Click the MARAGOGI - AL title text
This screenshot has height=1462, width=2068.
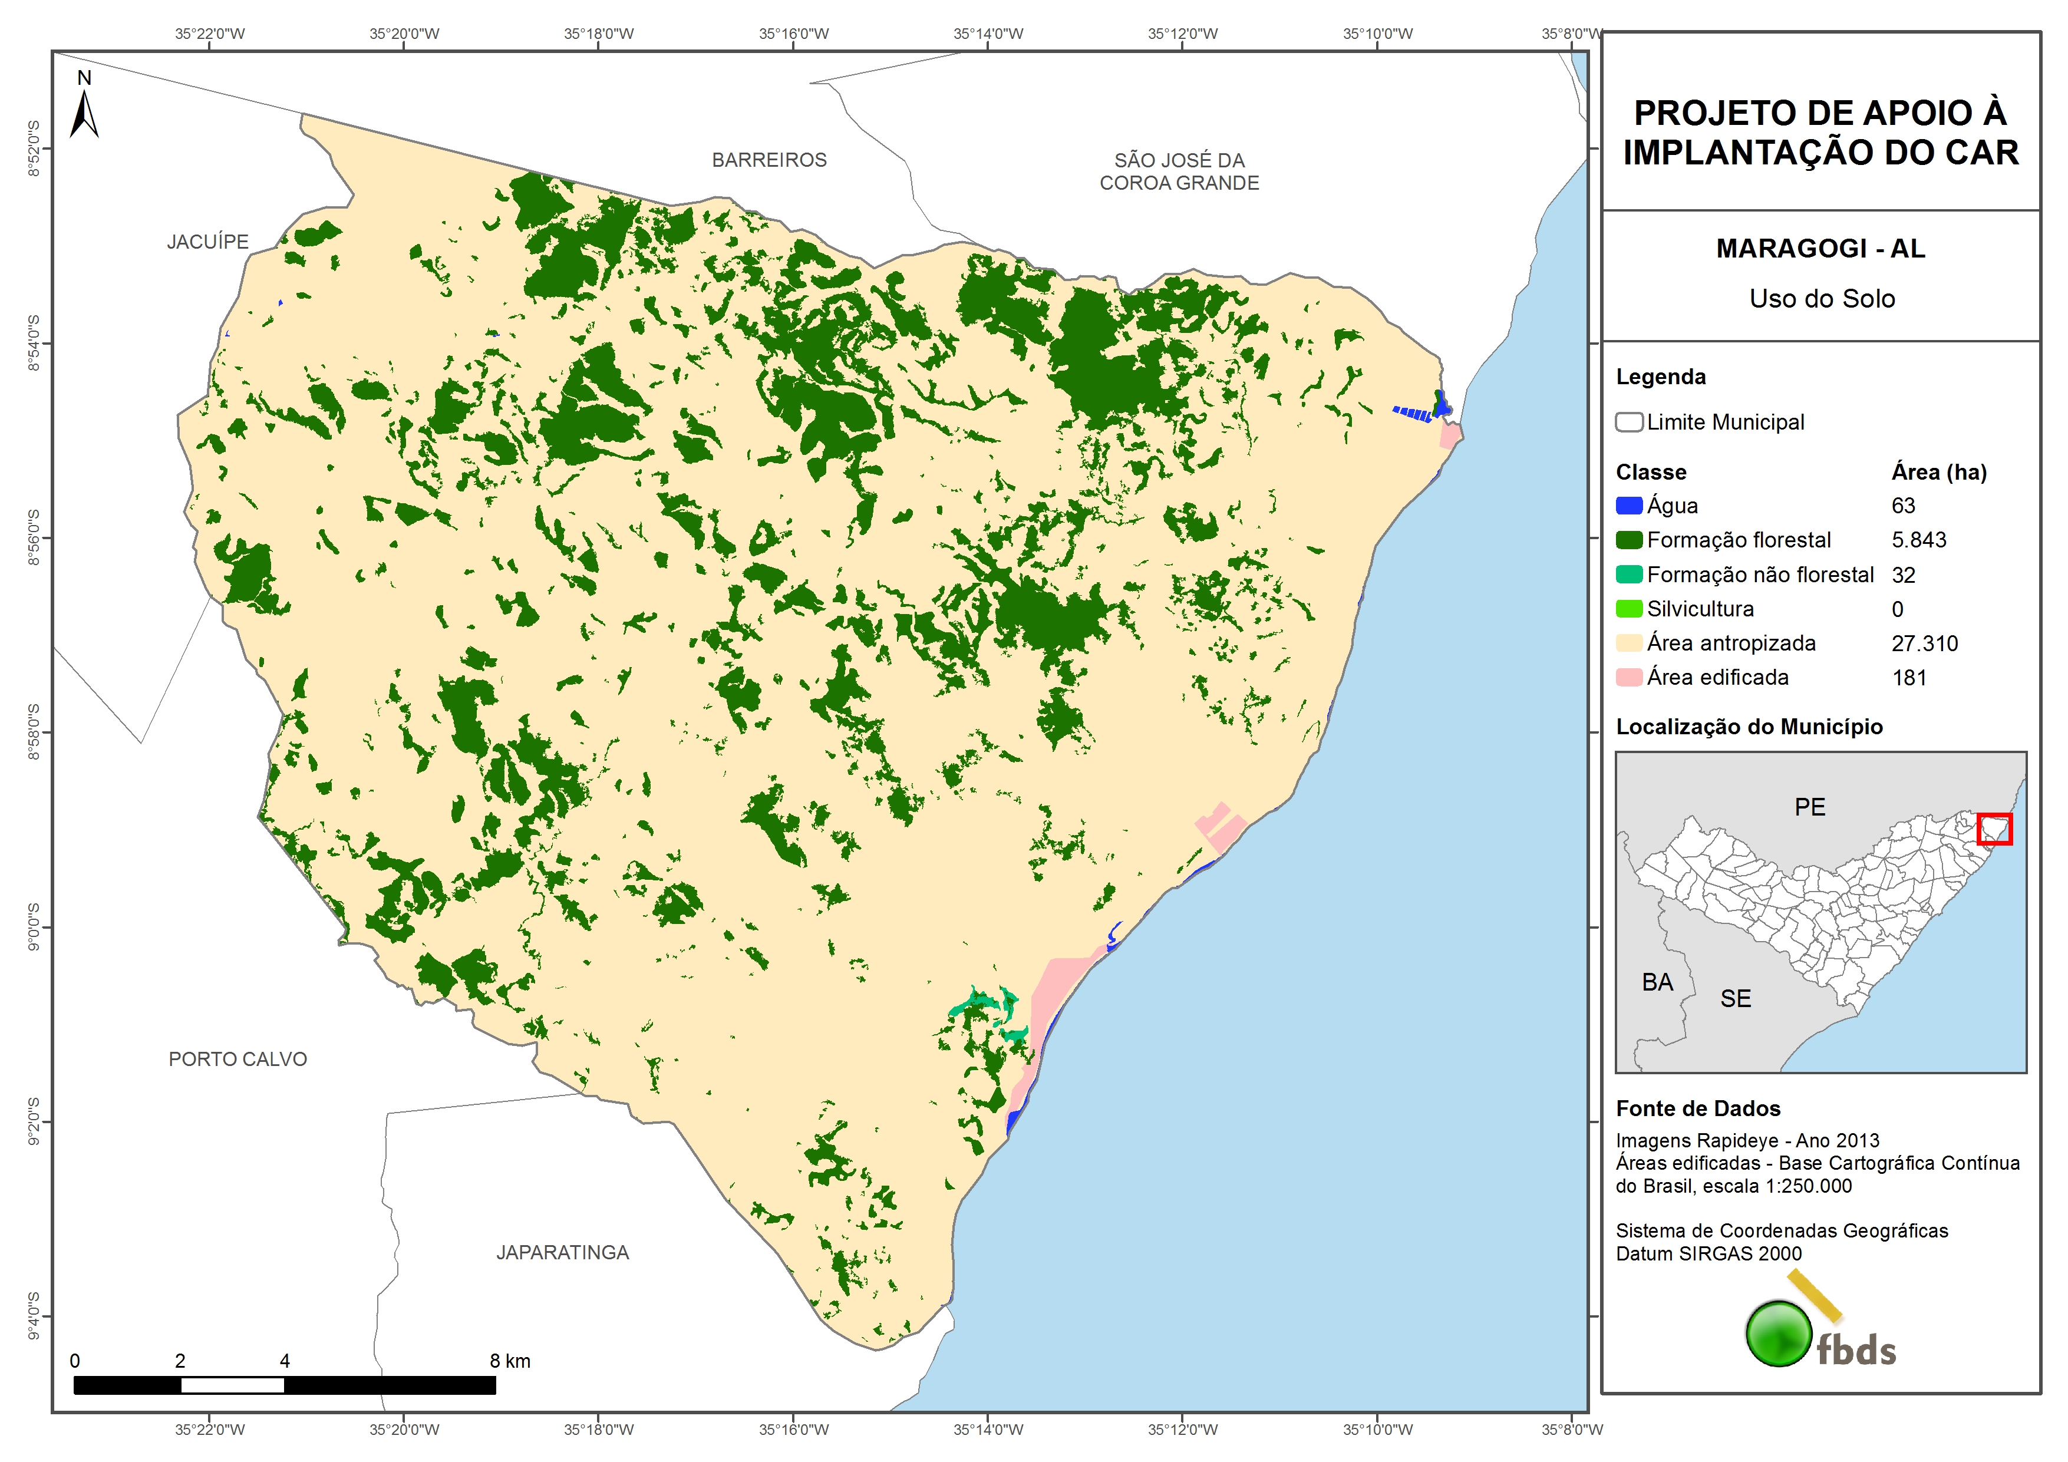(x=1820, y=249)
